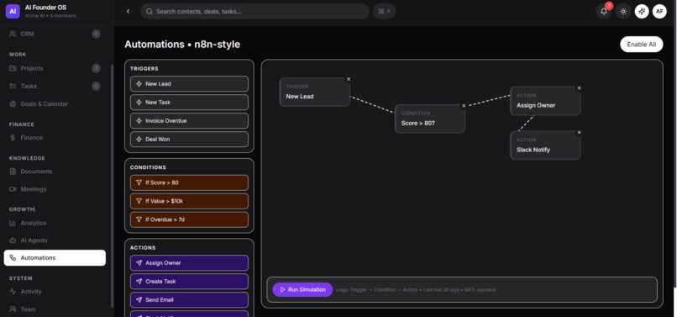Remove the Assign Owner action node

(579, 87)
